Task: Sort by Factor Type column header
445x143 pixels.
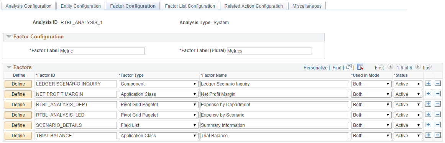Action: (x=131, y=75)
